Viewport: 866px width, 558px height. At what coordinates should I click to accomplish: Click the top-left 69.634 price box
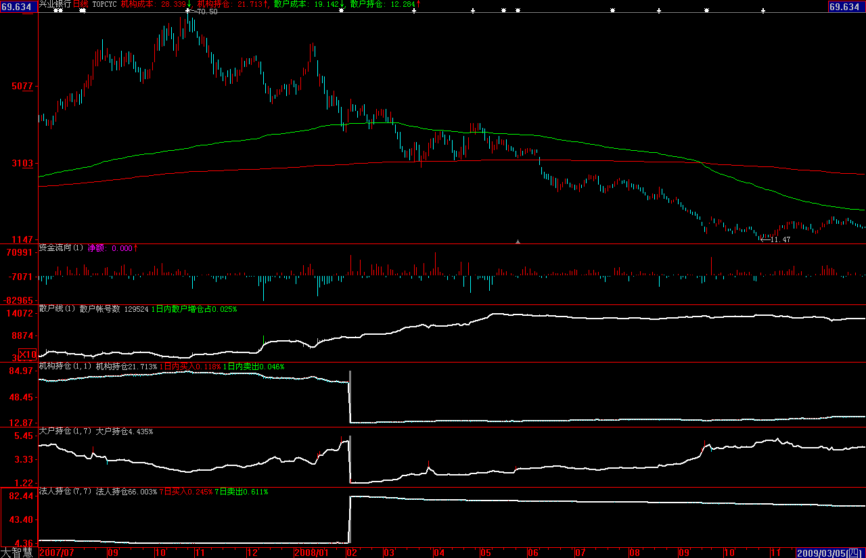tap(18, 7)
